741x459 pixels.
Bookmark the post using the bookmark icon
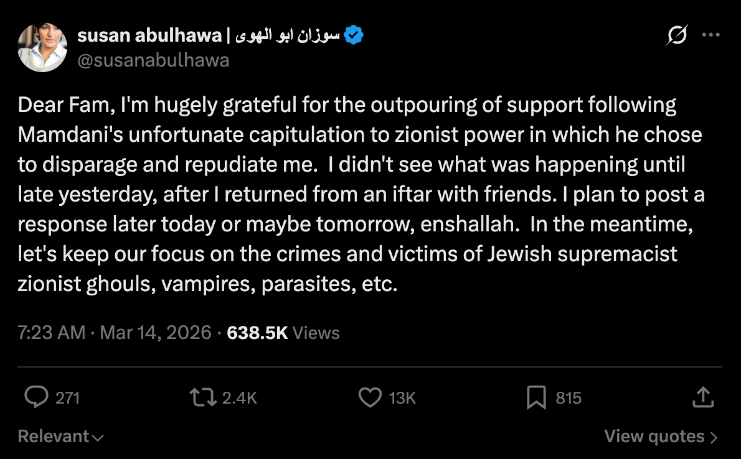click(x=536, y=397)
